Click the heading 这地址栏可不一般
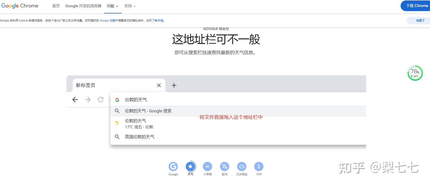Image resolution: width=430 pixels, height=185 pixels. 216,39
